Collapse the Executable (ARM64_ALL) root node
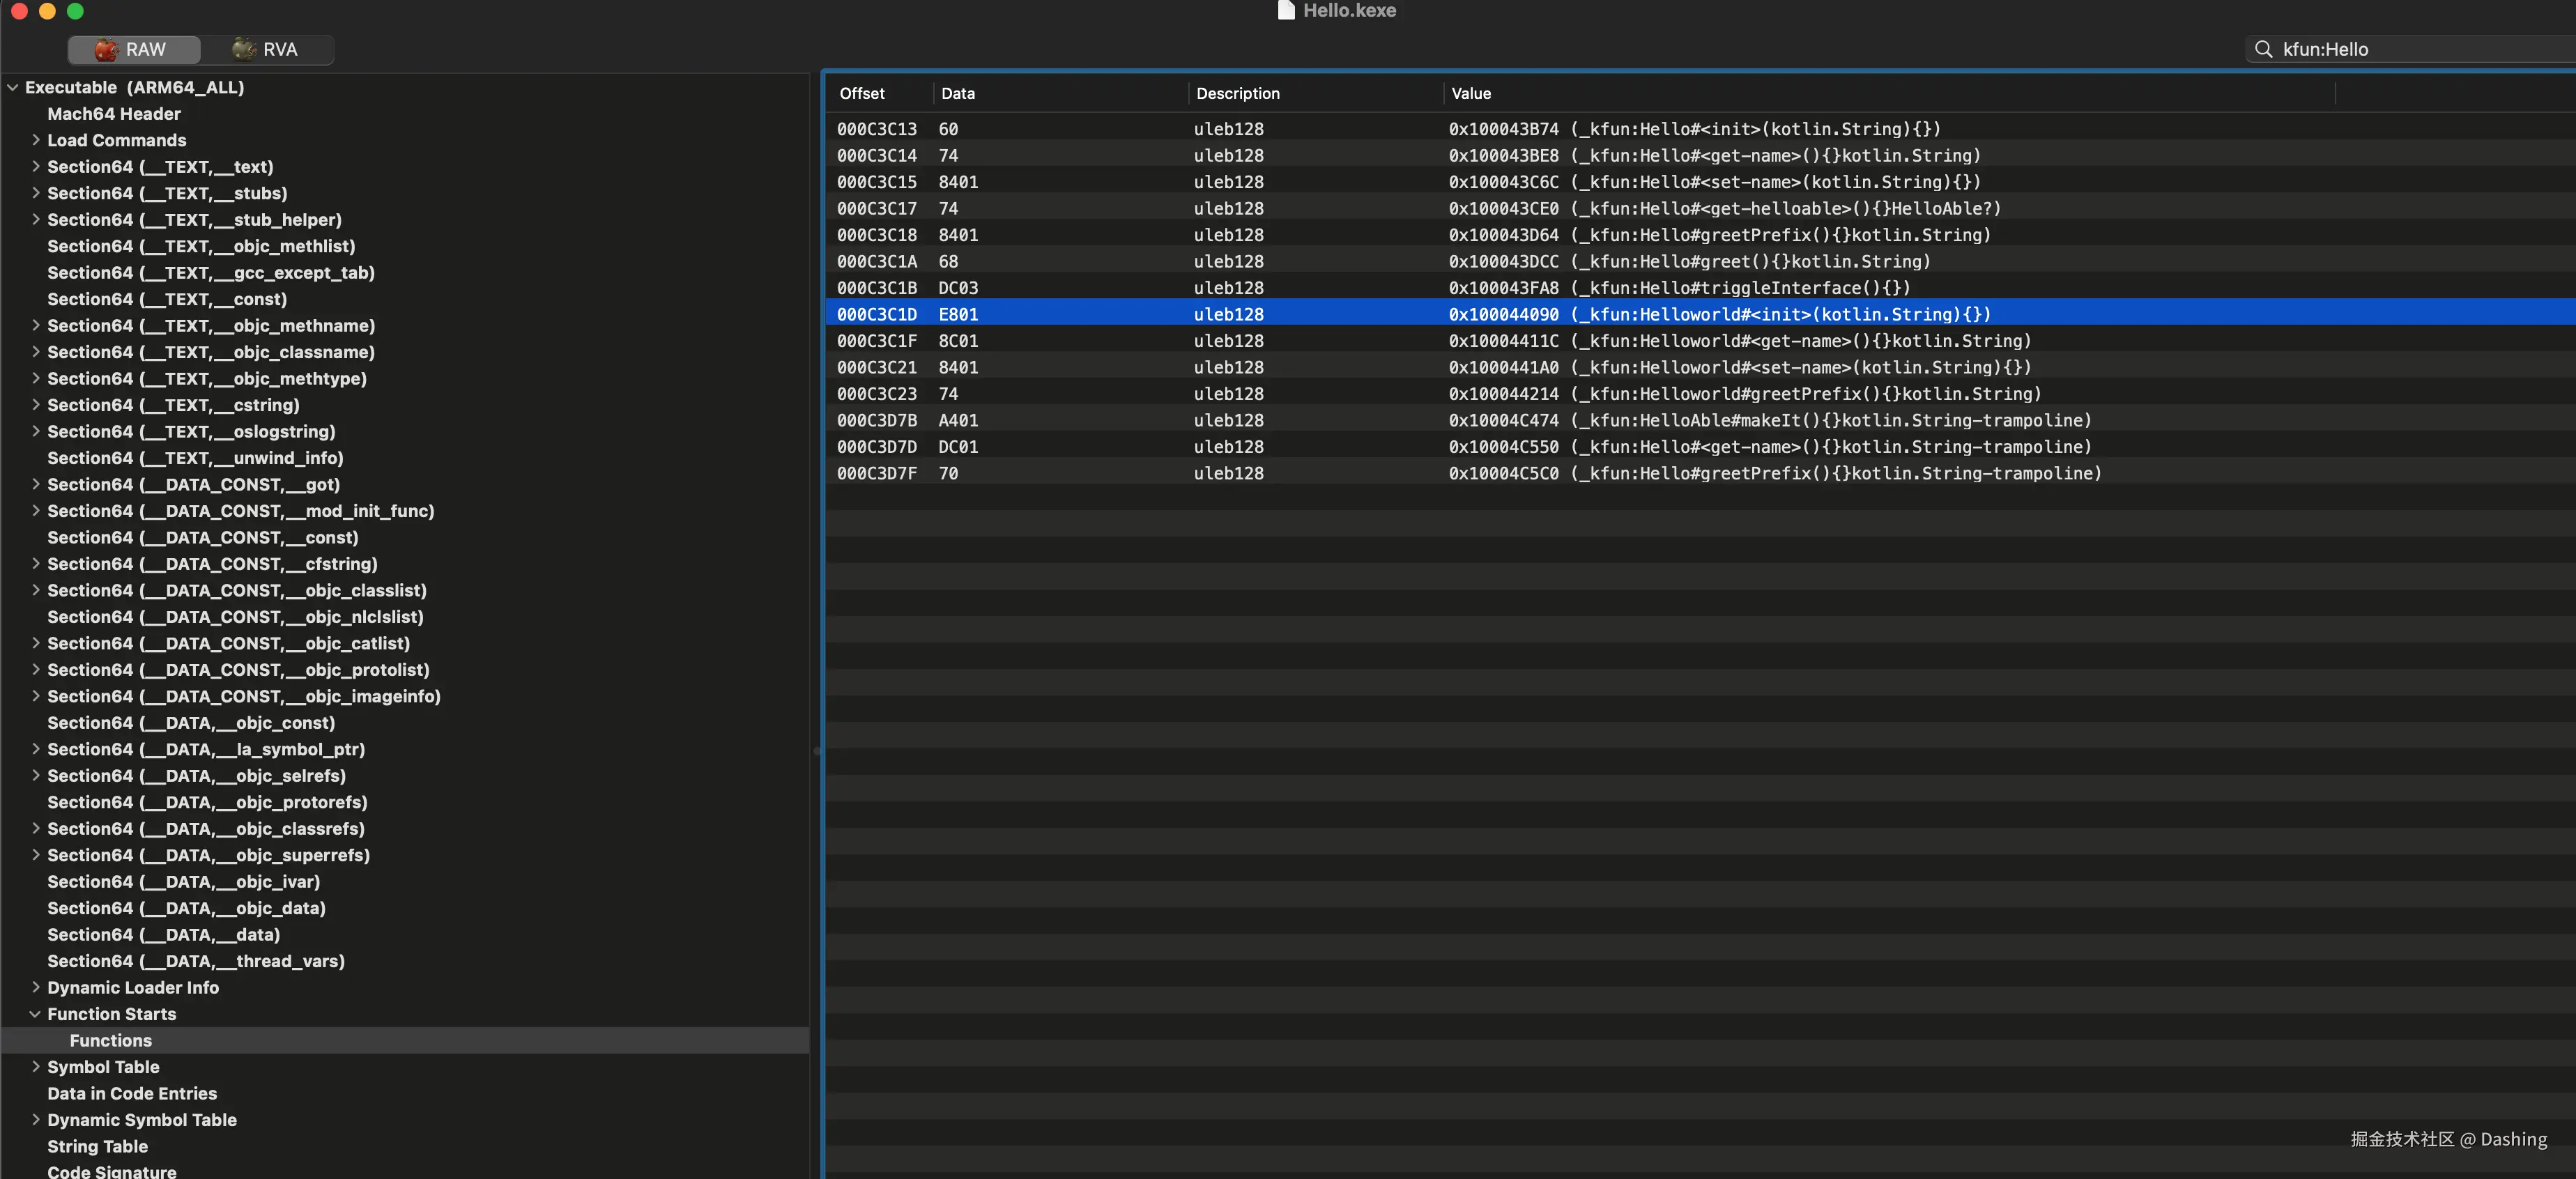 (13, 88)
